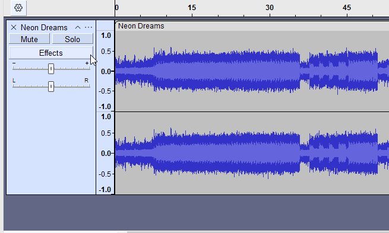389x233 pixels.
Task: Click the R end of pan slider
Action: click(x=86, y=81)
